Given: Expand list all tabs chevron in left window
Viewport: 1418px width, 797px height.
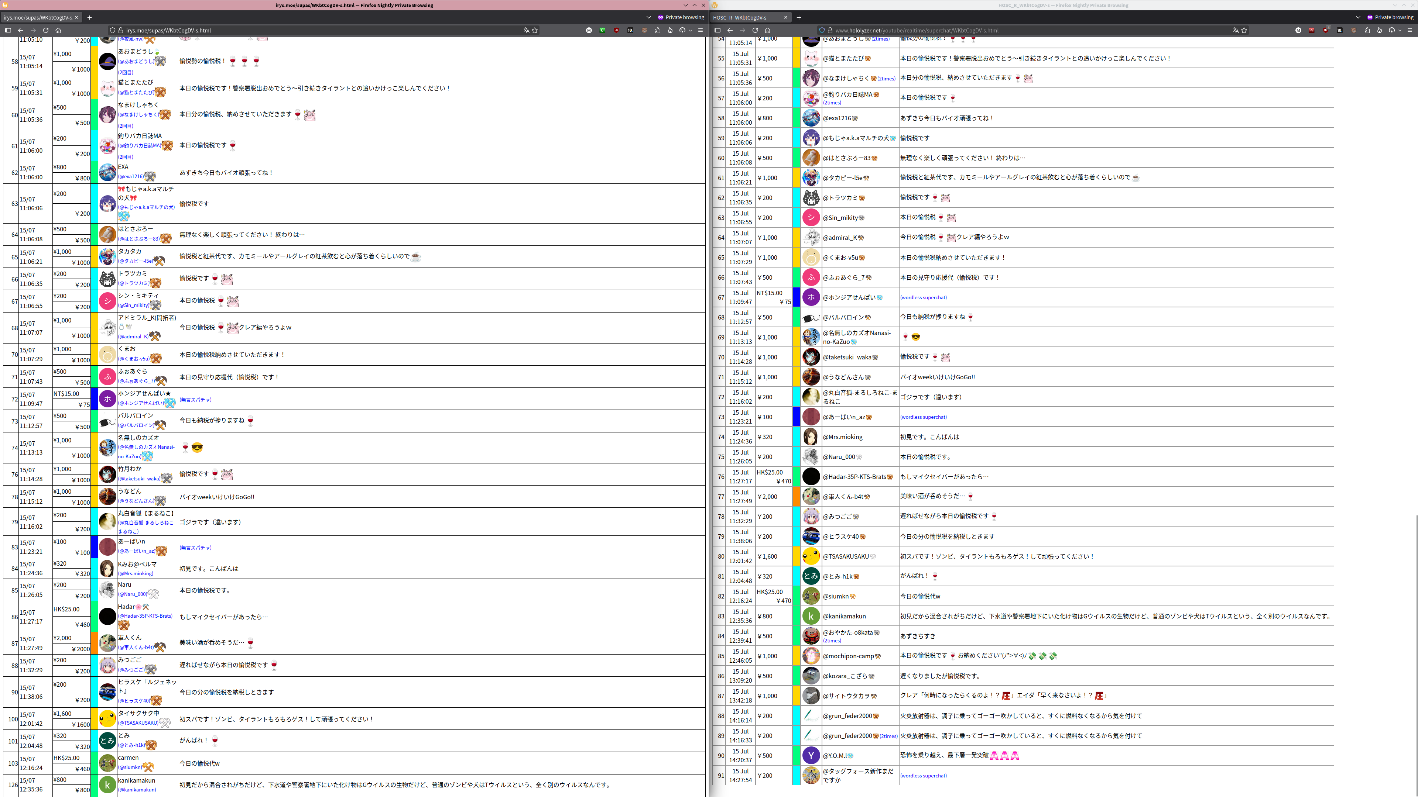Looking at the screenshot, I should [x=648, y=18].
